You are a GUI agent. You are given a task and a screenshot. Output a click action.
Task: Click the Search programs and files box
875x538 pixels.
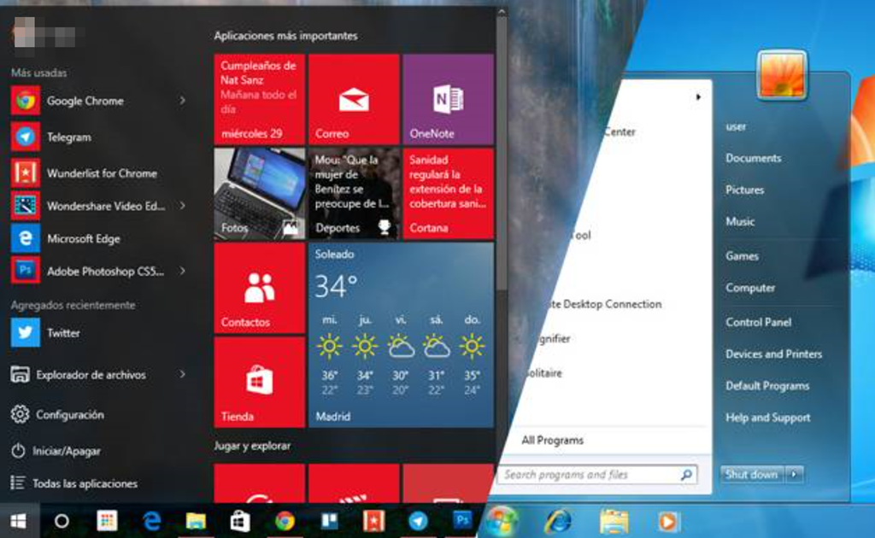590,475
